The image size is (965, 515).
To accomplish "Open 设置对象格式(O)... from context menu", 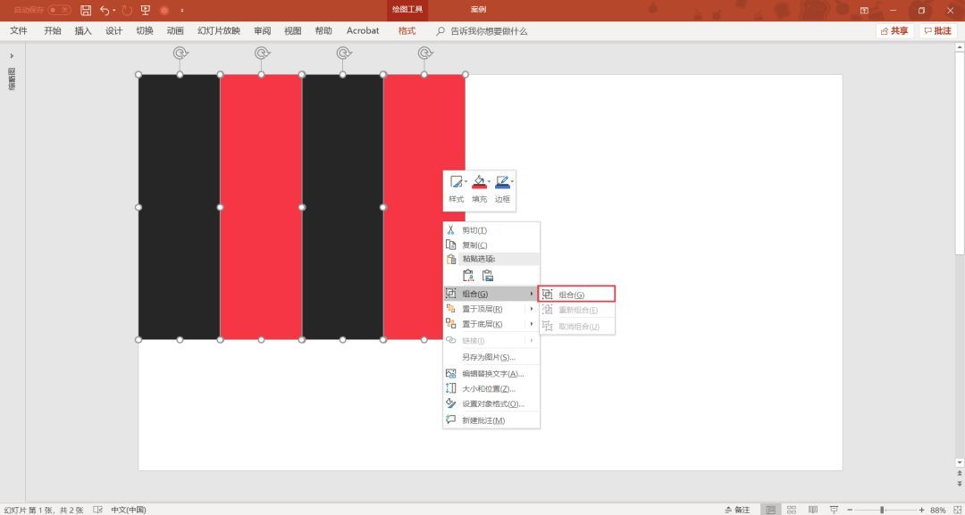I will [x=491, y=403].
